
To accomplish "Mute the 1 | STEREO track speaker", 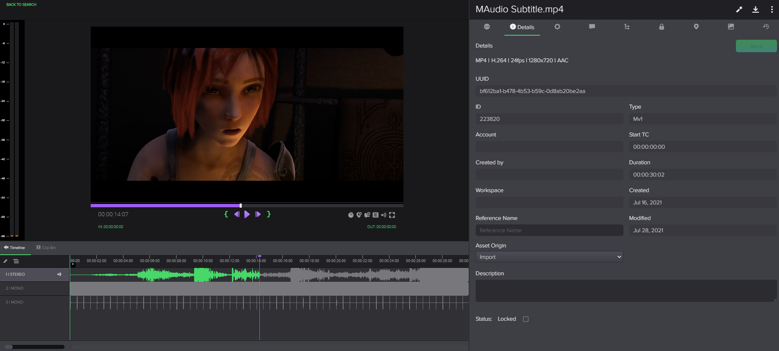I will (60, 274).
